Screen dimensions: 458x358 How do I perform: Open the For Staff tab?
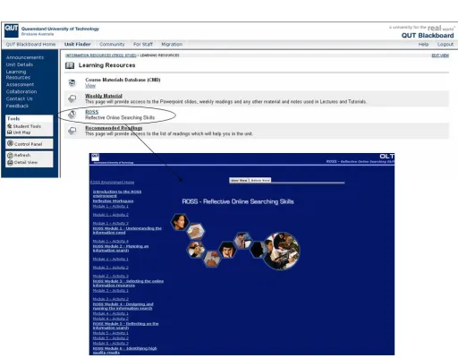143,44
